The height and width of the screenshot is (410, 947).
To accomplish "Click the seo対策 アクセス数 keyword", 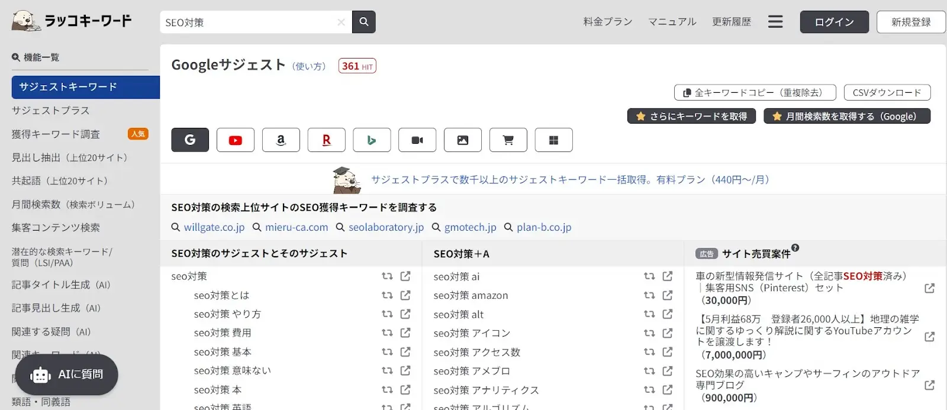I will coord(477,352).
